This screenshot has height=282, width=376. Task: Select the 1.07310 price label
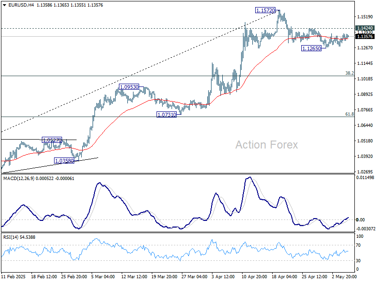(x=167, y=115)
